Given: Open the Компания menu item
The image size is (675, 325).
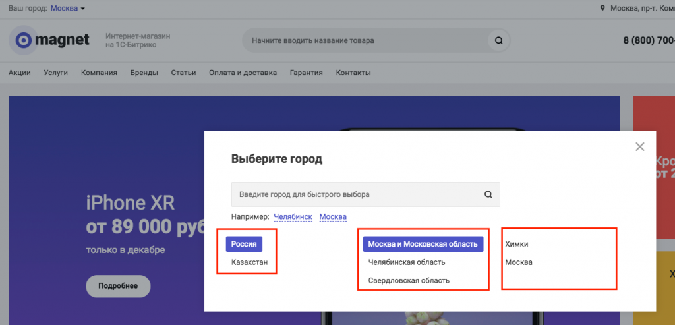Looking at the screenshot, I should [99, 73].
